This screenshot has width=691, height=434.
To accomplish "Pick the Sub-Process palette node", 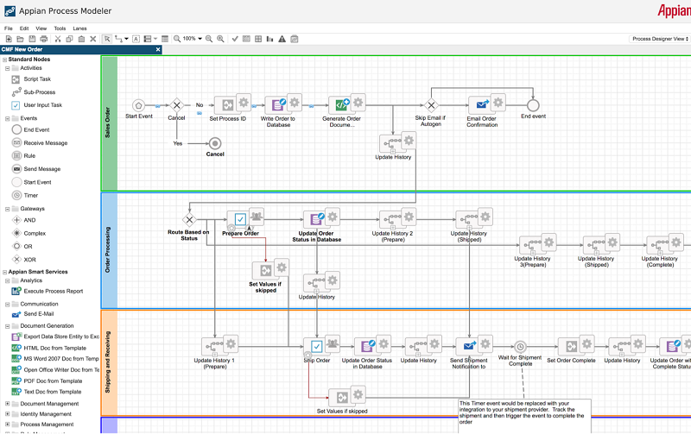I will (x=34, y=92).
